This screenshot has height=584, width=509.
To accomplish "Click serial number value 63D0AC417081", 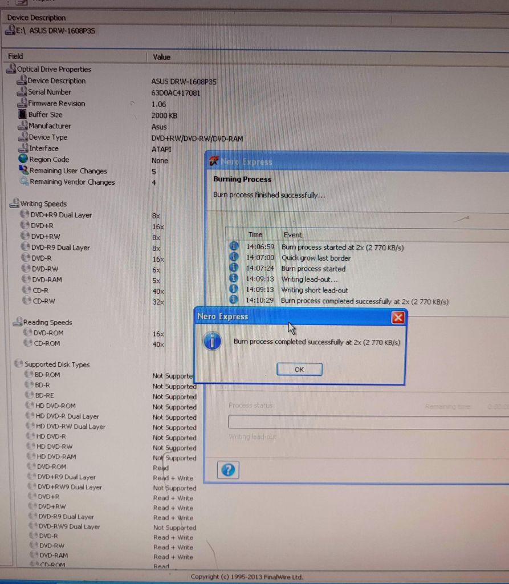I will [x=176, y=93].
